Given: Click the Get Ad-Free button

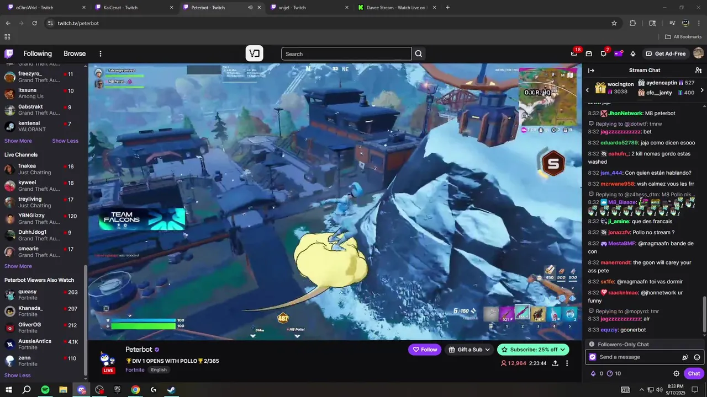Looking at the screenshot, I should coord(666,53).
